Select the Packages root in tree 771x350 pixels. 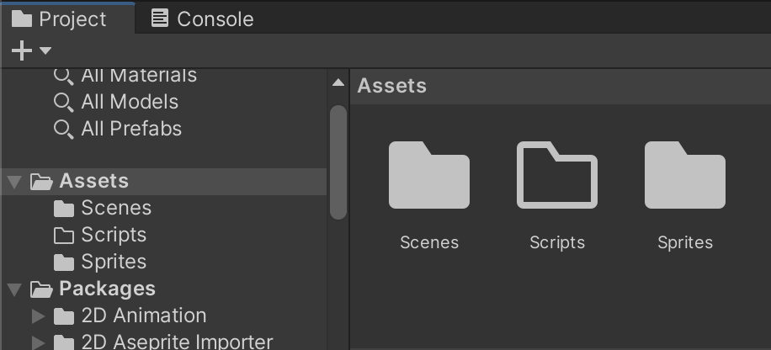tap(107, 289)
